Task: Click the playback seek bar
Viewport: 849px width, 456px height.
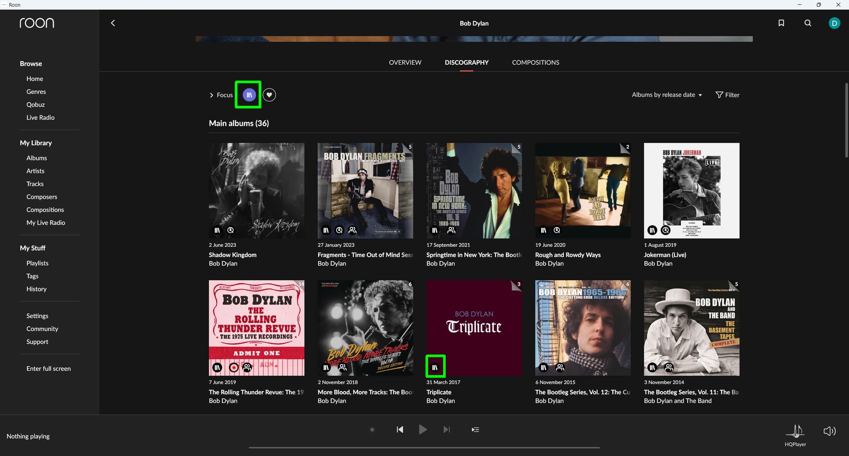Action: [424, 448]
